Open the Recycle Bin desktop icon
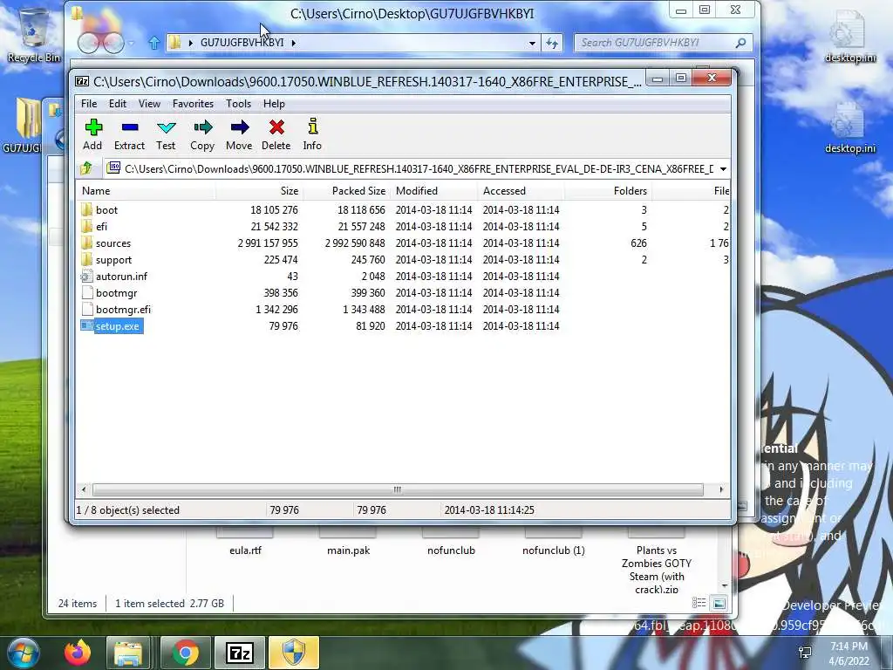The height and width of the screenshot is (670, 893). click(34, 34)
